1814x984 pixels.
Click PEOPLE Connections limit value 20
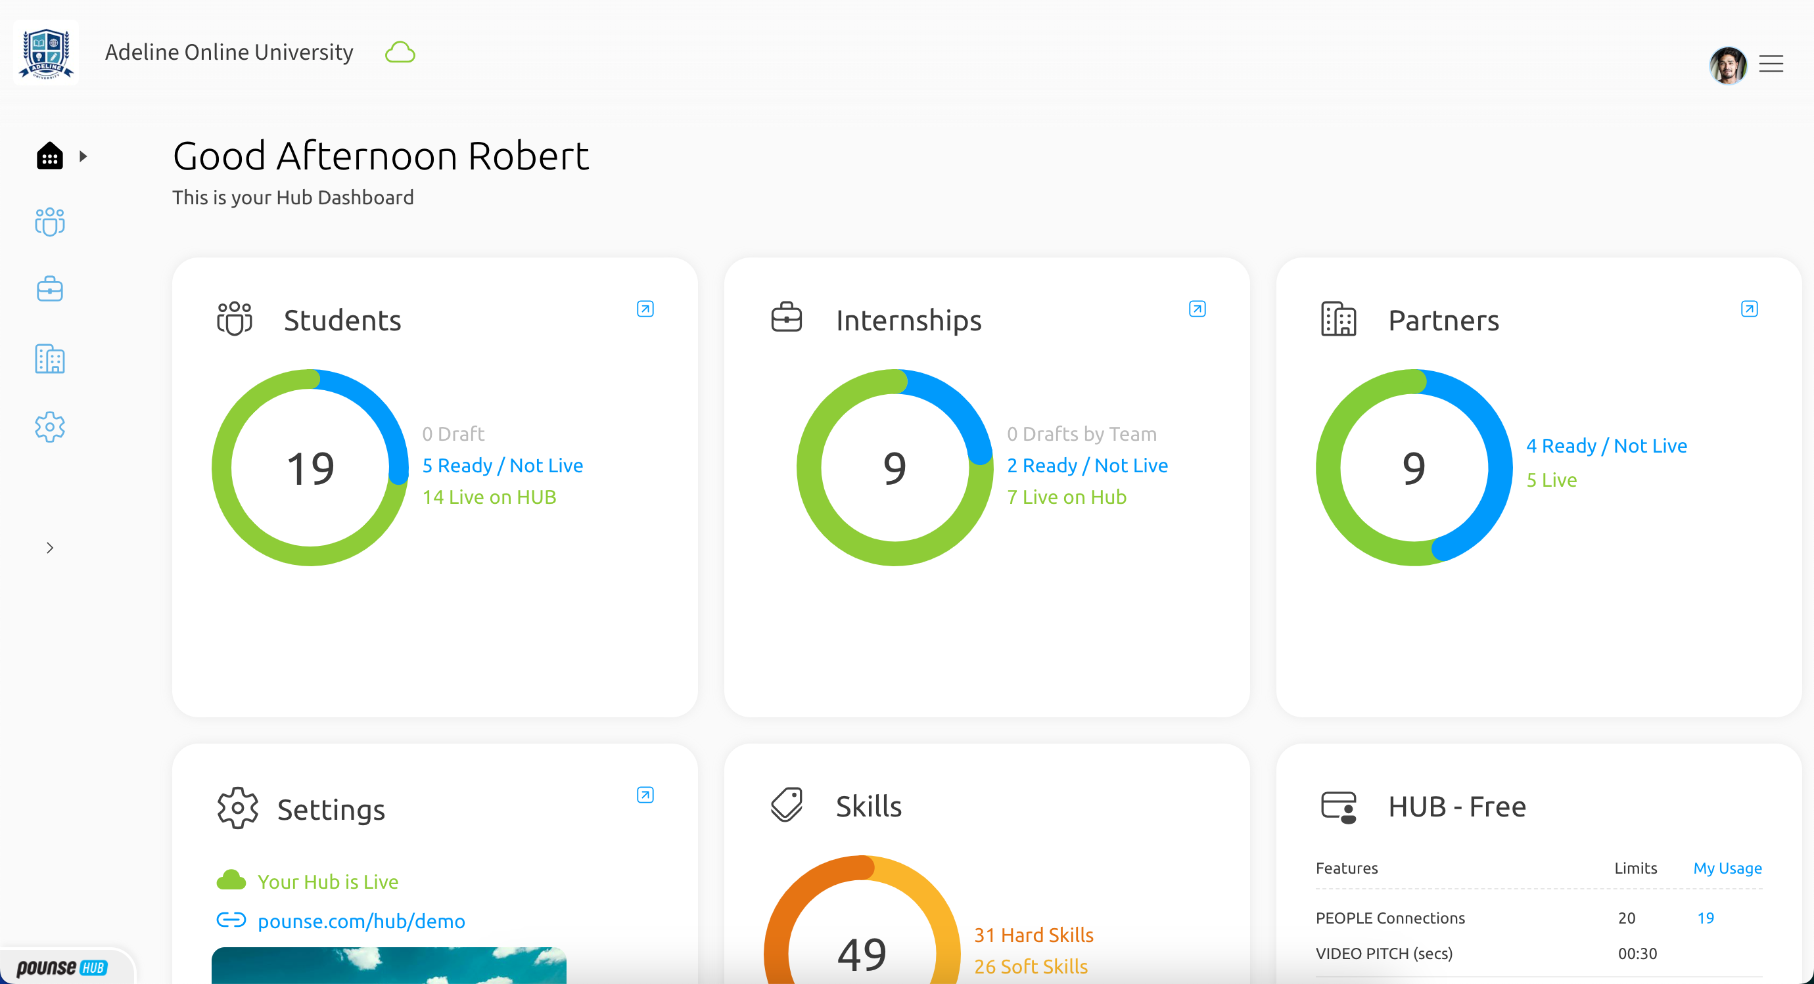point(1626,918)
